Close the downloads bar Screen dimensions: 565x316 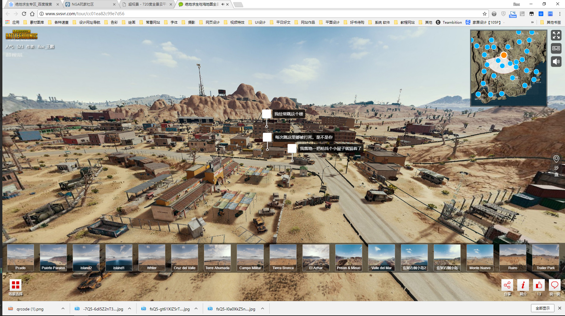pyautogui.click(x=559, y=308)
